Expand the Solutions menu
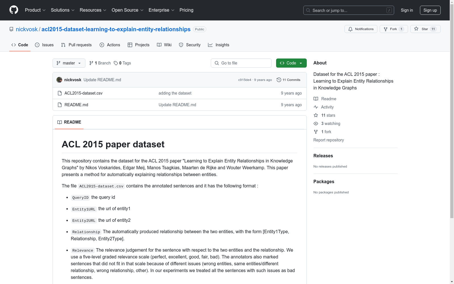 tap(63, 10)
